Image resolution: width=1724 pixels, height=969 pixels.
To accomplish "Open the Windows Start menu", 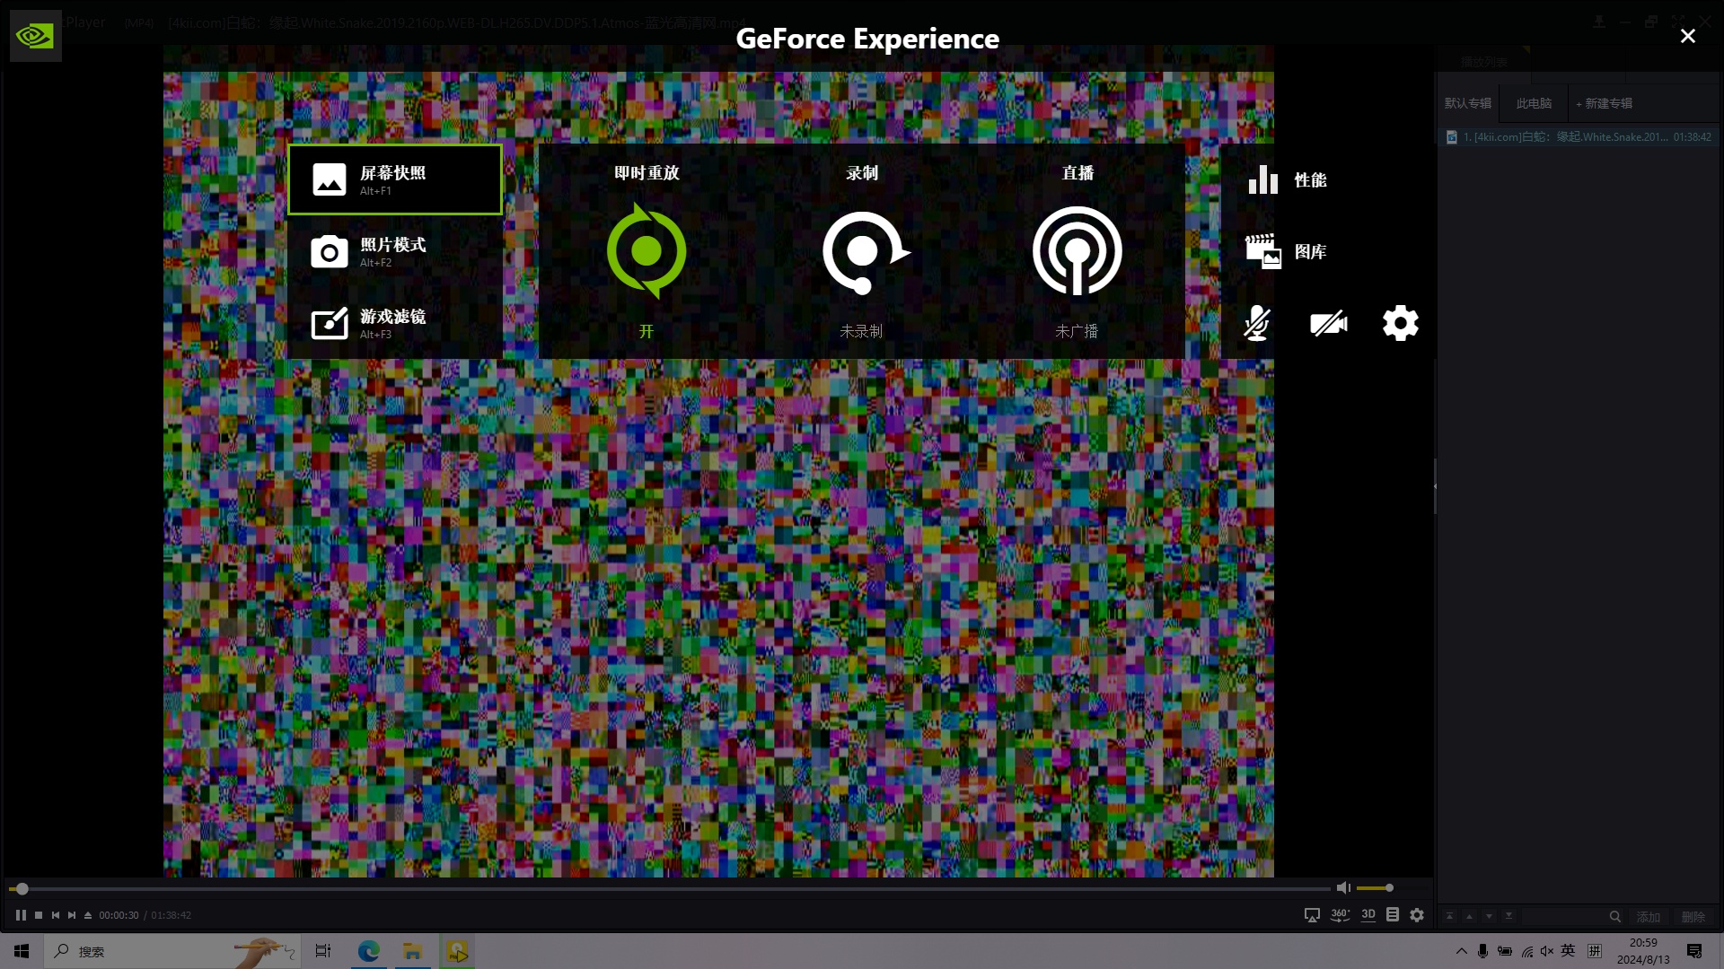I will coord(22,951).
